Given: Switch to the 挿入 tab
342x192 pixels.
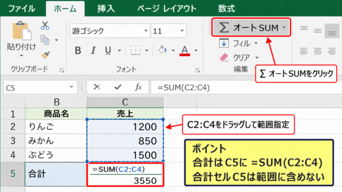Looking at the screenshot, I should (x=106, y=9).
